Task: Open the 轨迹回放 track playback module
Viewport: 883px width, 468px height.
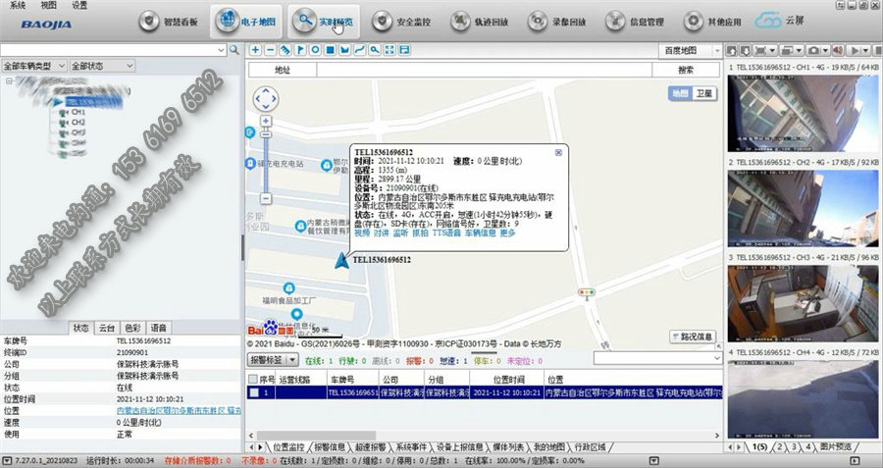Action: (481, 21)
